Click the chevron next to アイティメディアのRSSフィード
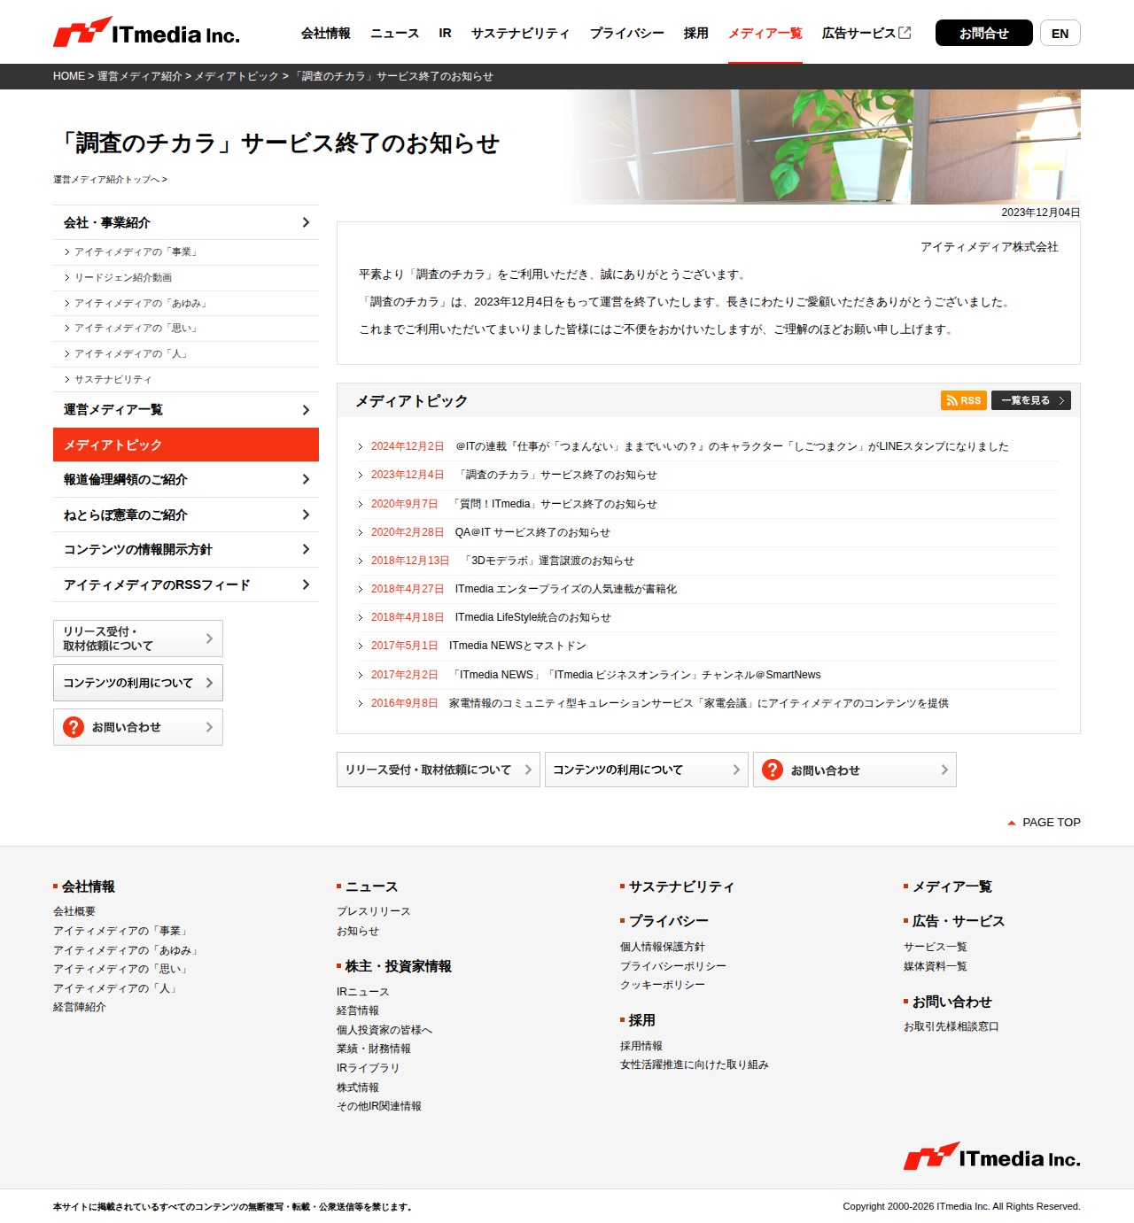Screen dimensions: 1134x1223 click(x=306, y=584)
